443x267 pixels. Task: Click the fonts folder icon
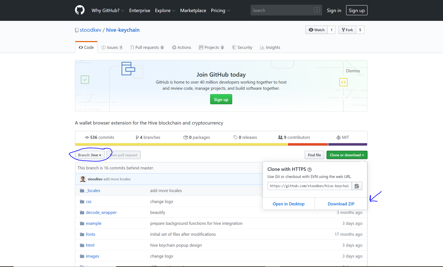click(x=82, y=234)
